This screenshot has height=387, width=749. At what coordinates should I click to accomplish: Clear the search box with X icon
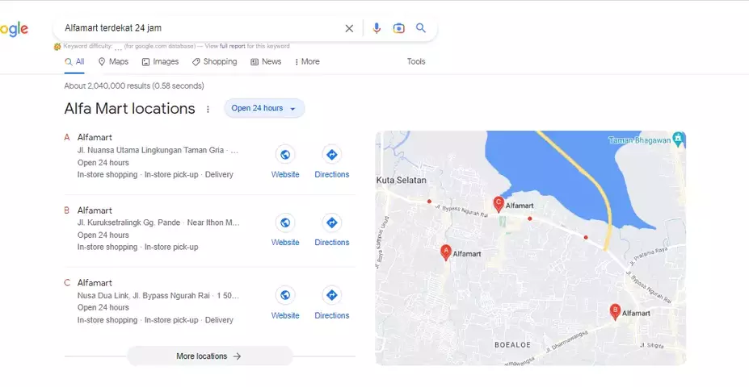point(349,28)
